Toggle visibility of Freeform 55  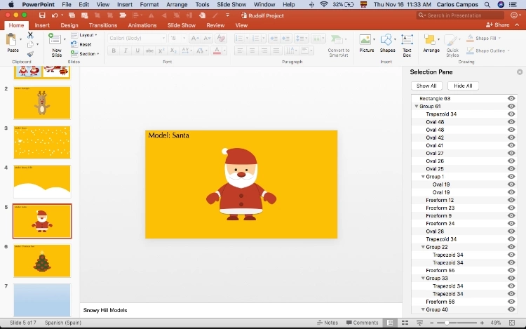pyautogui.click(x=511, y=271)
